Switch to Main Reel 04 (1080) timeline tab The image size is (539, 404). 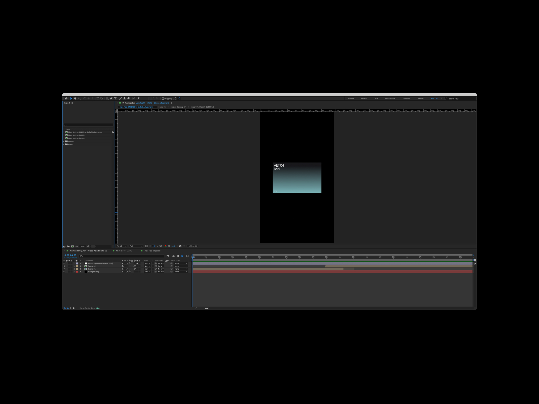coord(152,251)
